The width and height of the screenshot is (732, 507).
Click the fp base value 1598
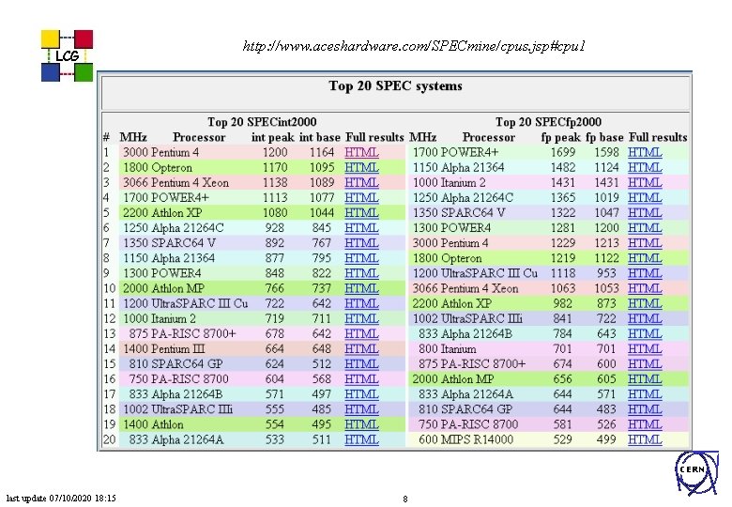(606, 152)
